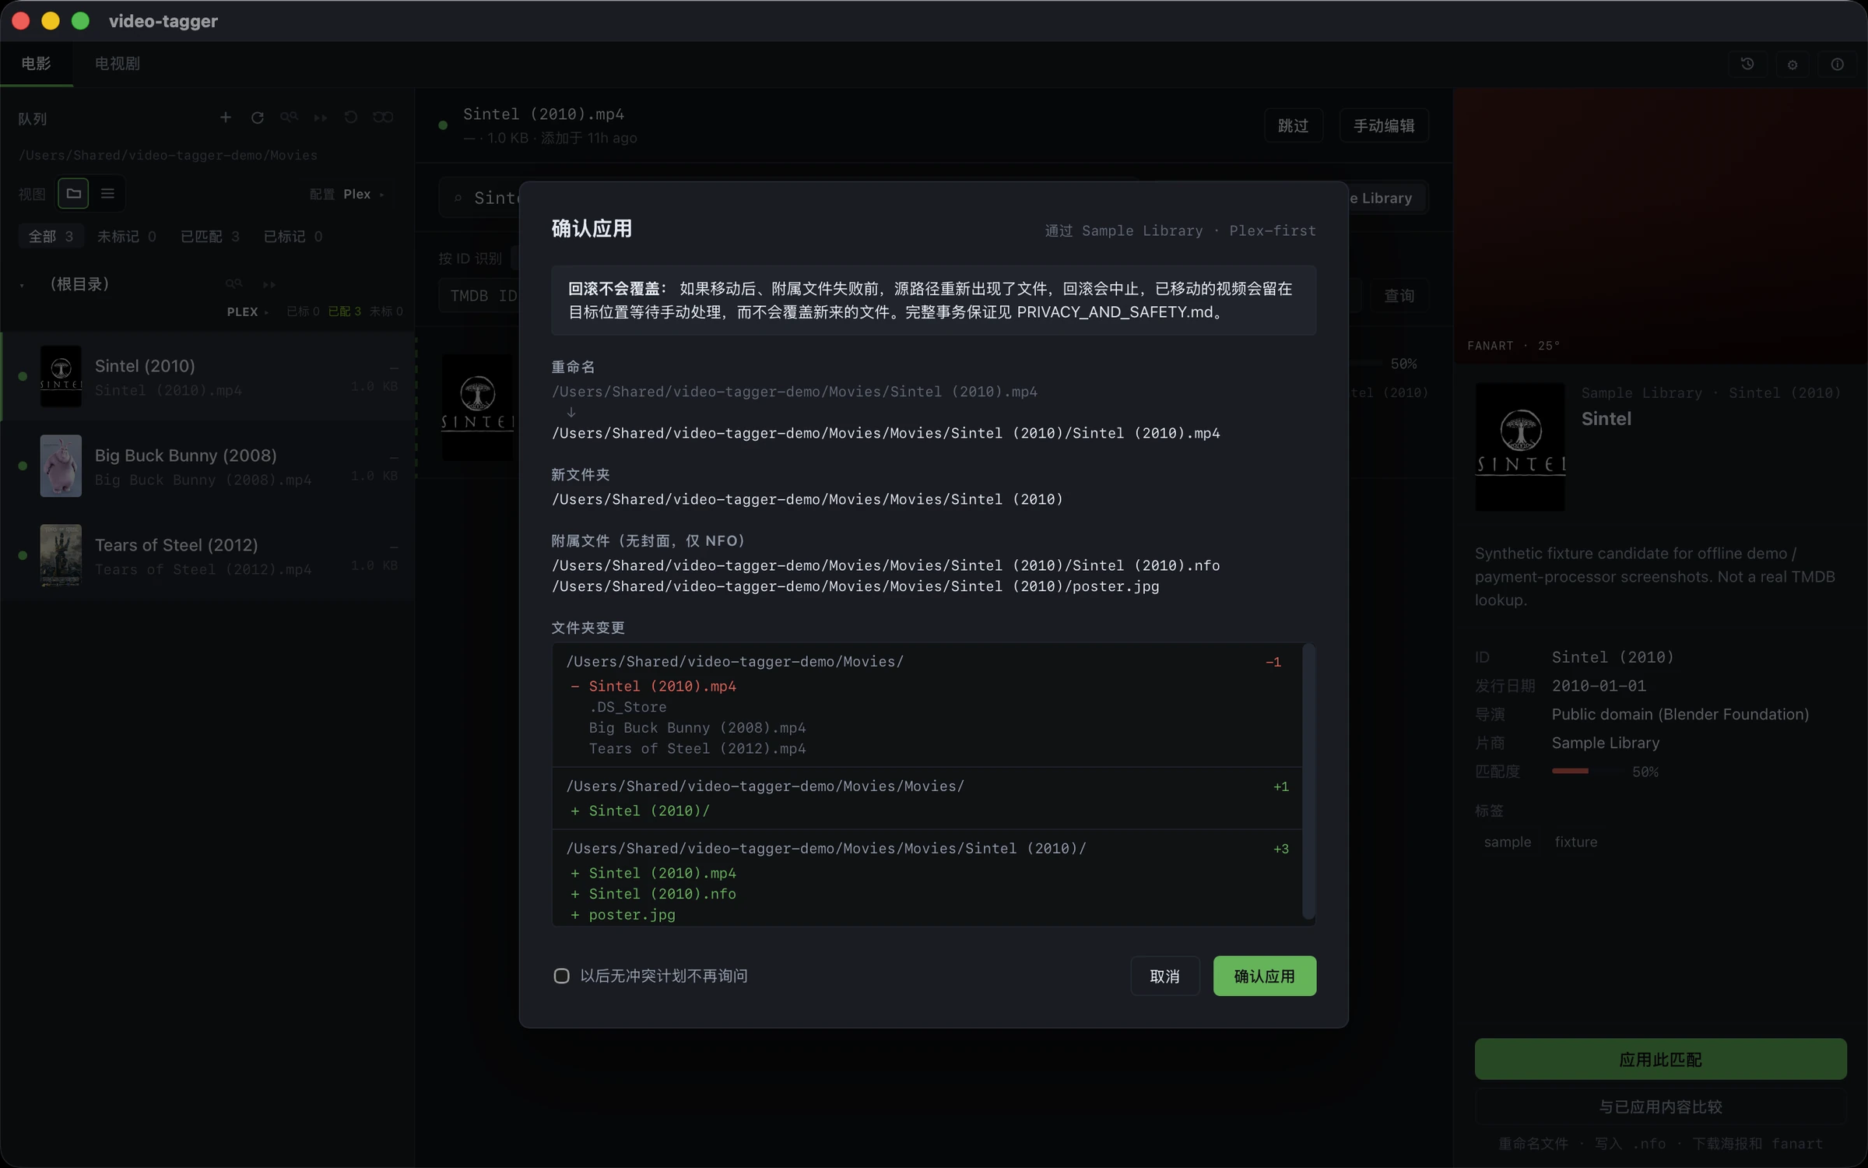Select Tears of Steel (2012) poster thumbnail
1868x1168 pixels.
coord(61,555)
